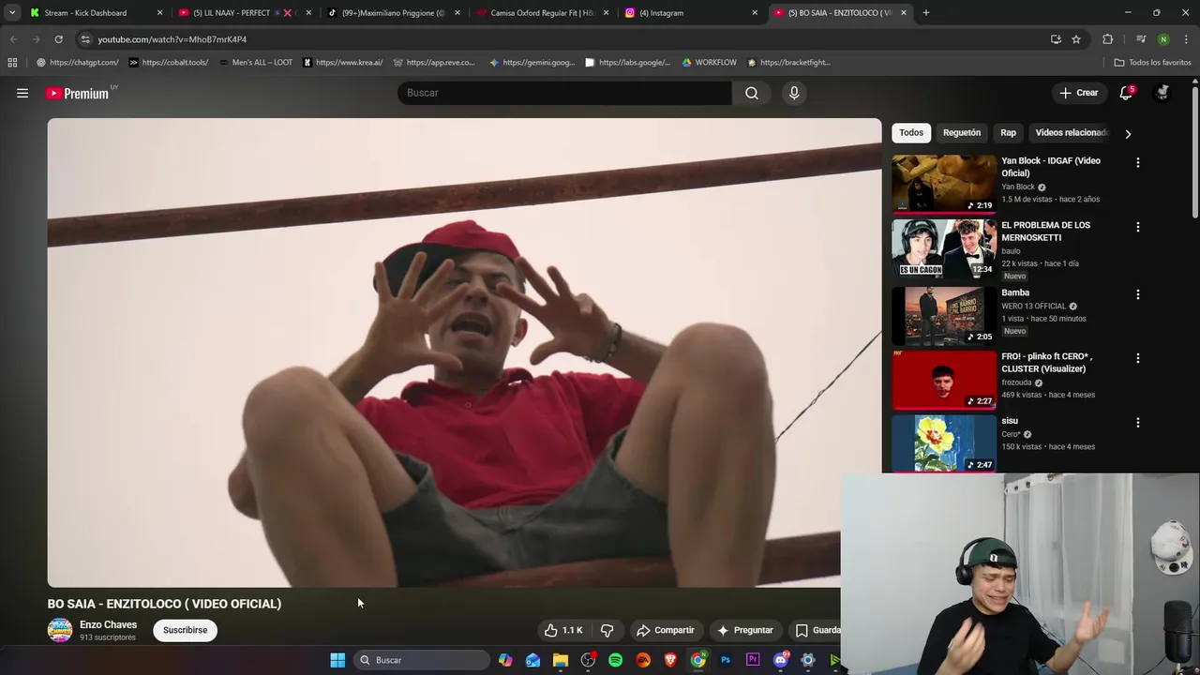Open the EA app from the taskbar

(643, 660)
